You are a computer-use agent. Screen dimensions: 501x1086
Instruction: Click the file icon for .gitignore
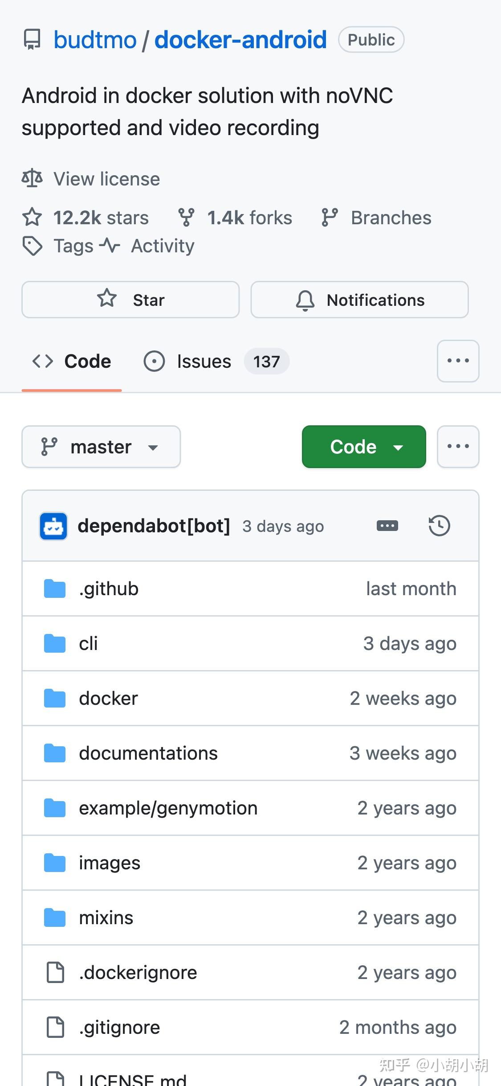coord(55,1027)
